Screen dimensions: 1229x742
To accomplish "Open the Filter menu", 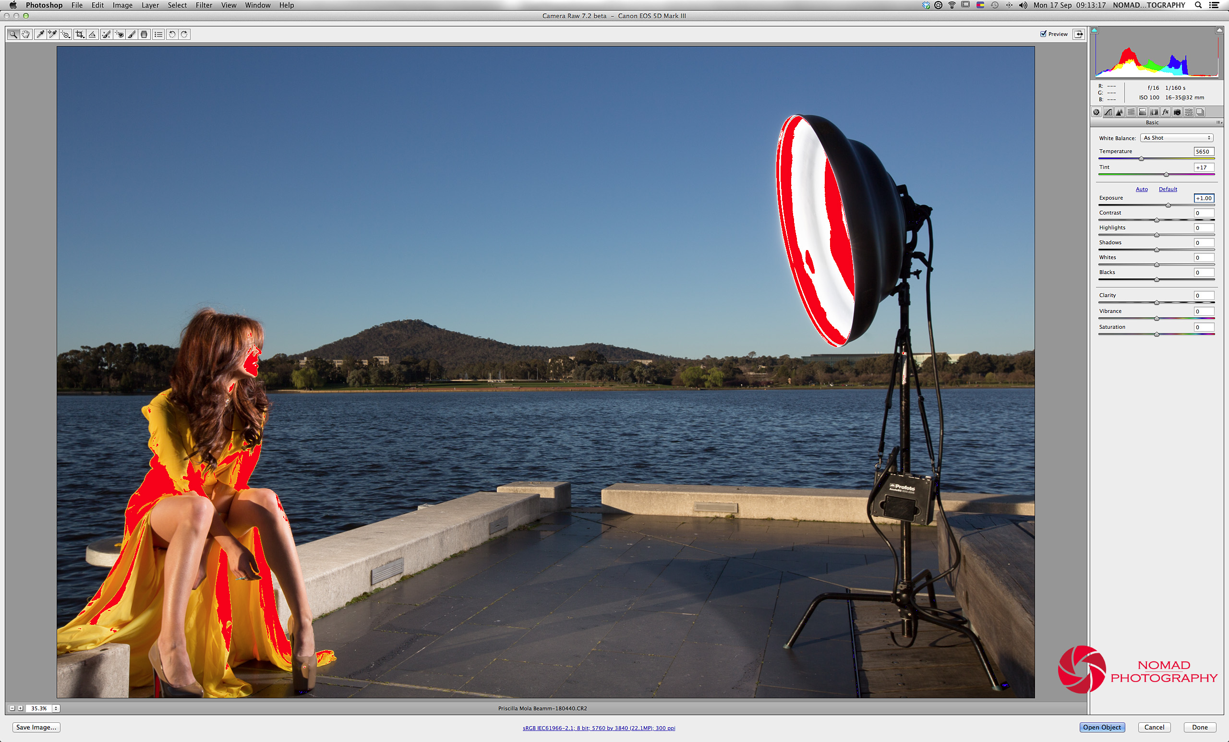I will pos(204,5).
